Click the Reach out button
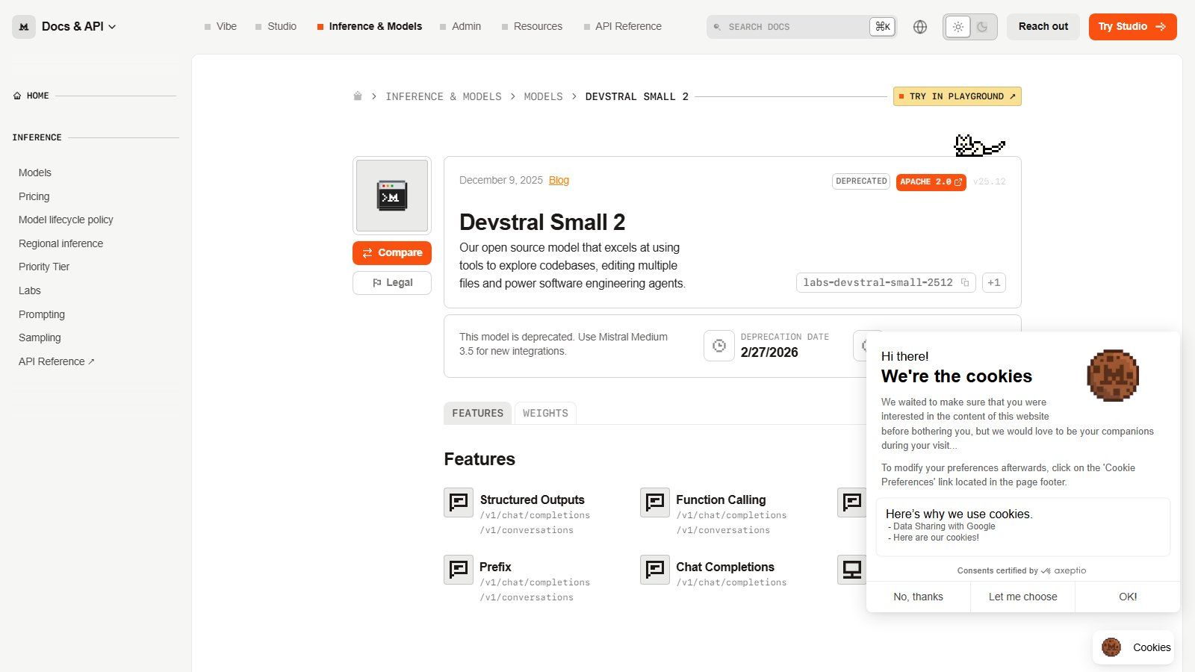This screenshot has height=672, width=1195. click(x=1043, y=26)
